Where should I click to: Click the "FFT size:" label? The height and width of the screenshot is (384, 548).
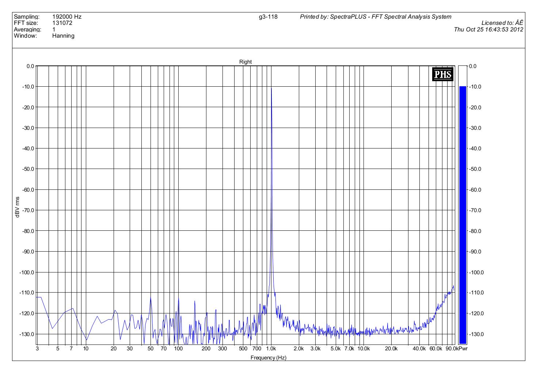26,23
